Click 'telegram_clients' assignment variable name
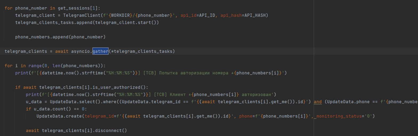Viewport: 418px width, 136px height. coord(26,51)
